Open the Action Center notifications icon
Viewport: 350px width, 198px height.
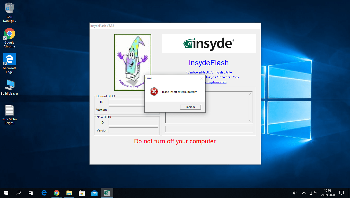pos(342,193)
